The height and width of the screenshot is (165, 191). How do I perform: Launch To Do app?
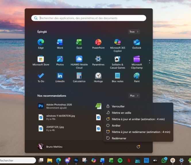click(x=41, y=78)
